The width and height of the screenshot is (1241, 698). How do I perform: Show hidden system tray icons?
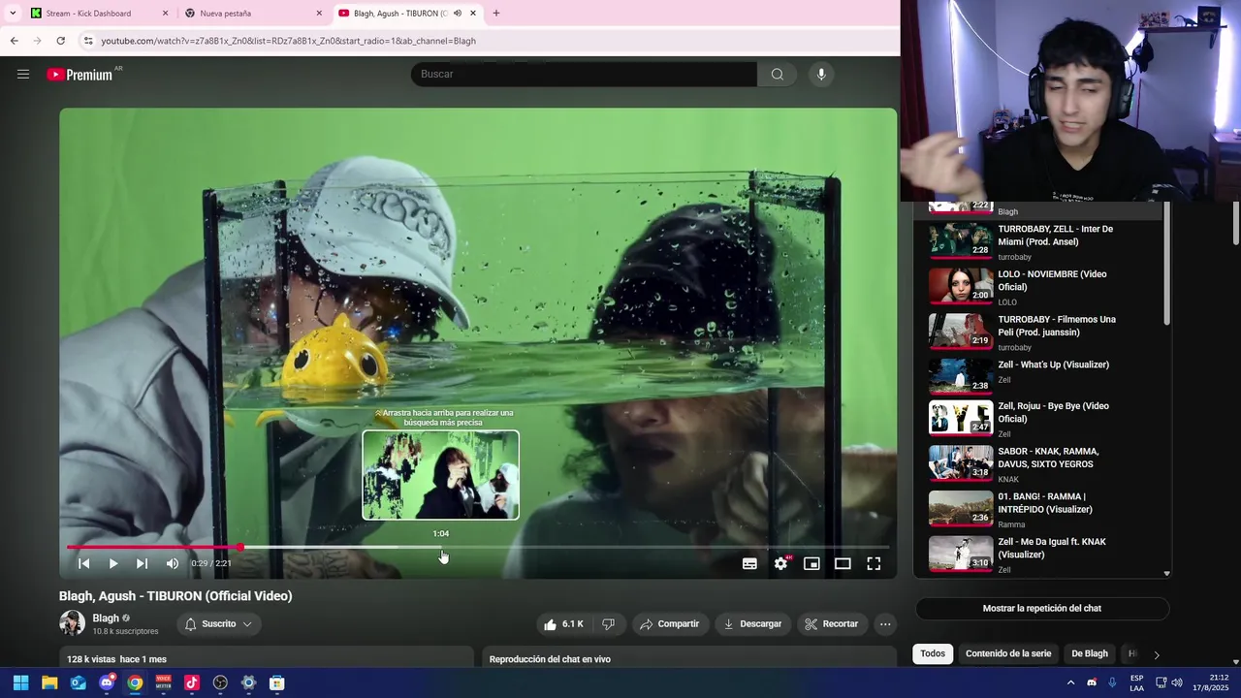pos(1070,682)
